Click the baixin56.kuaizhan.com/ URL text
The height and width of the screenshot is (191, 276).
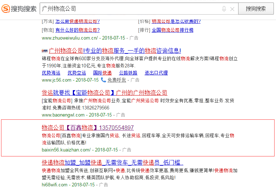(66, 150)
